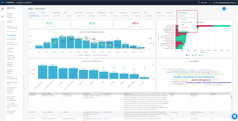The image size is (238, 121).
Task: Open the Publish Date Last 90 Days filter
Action: [x=34, y=16]
